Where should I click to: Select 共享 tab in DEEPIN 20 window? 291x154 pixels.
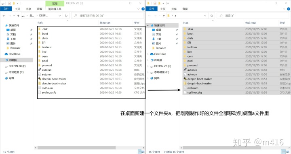(28, 9)
